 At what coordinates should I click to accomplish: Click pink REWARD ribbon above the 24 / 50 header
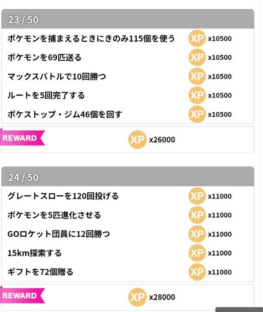point(21,138)
